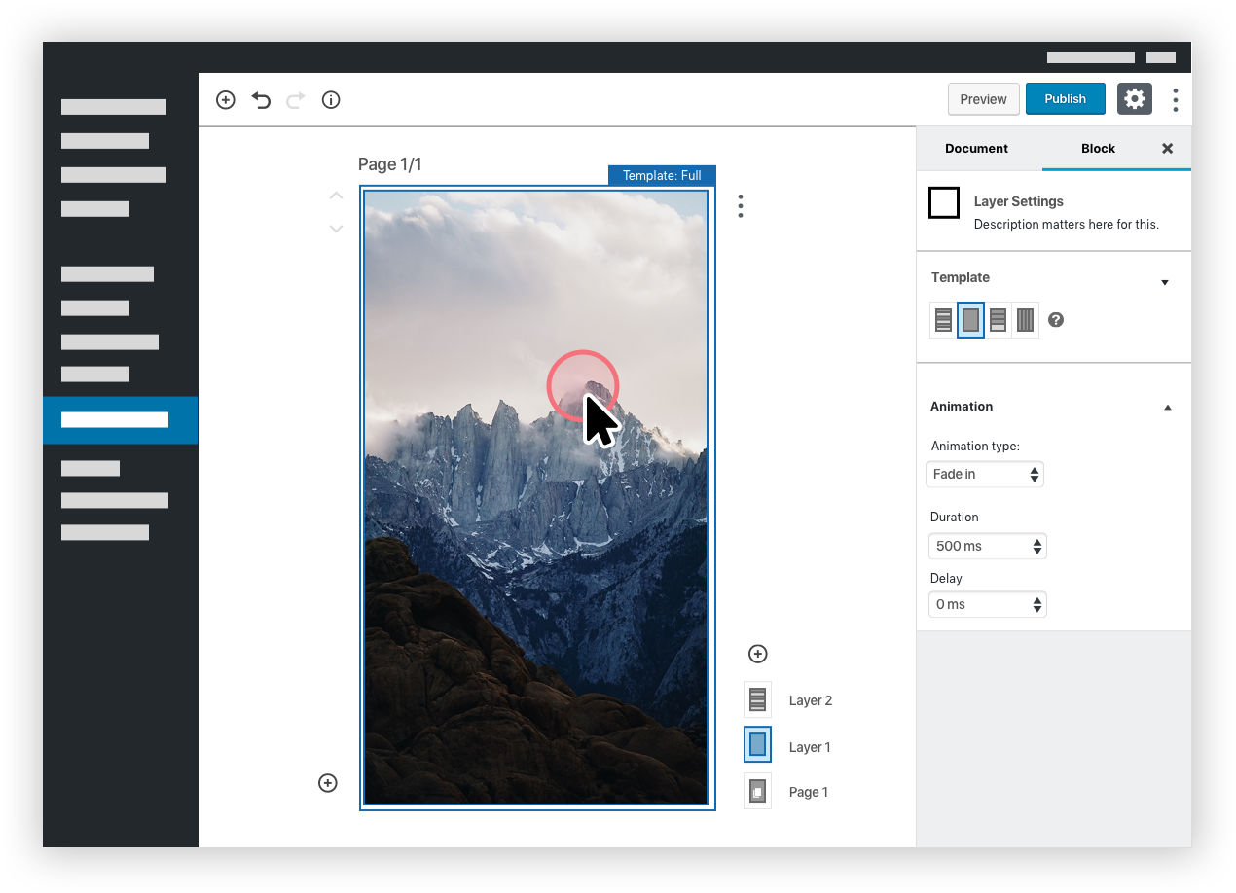1236x893 pixels.
Task: Collapse the Template section
Action: coord(1165,282)
